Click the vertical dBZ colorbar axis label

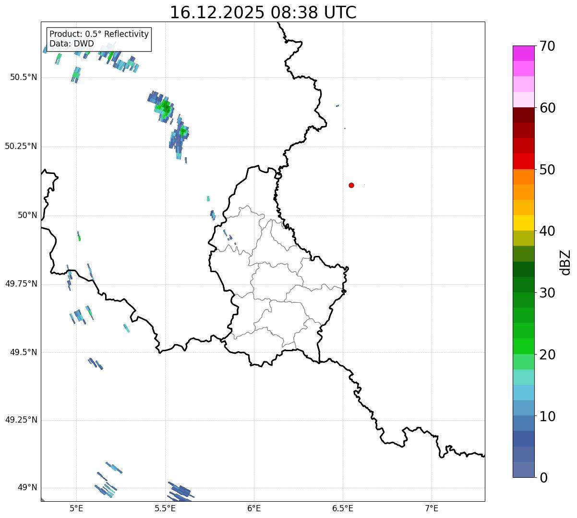pos(566,262)
